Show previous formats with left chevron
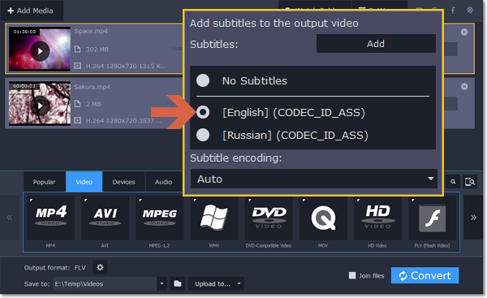The height and width of the screenshot is (298, 487). (x=10, y=218)
